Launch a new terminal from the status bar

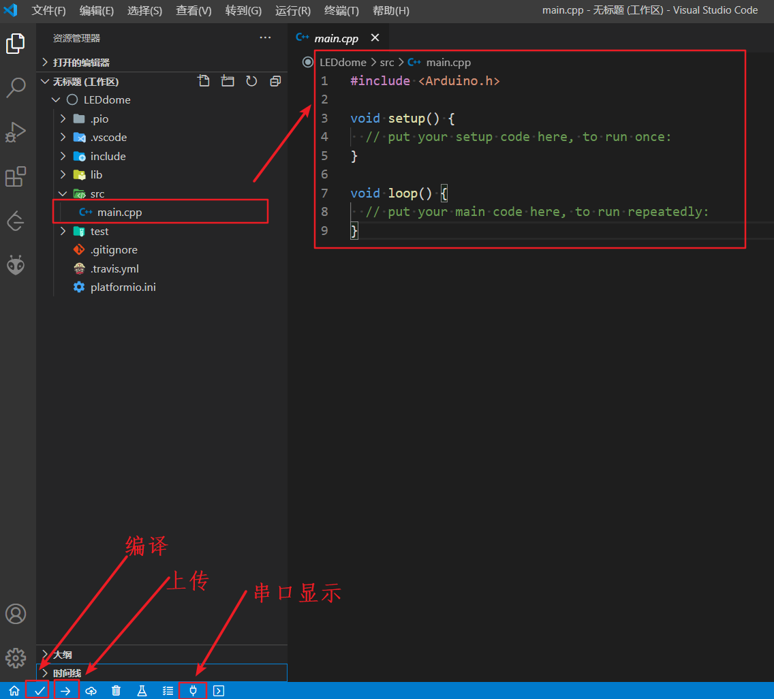coord(218,690)
